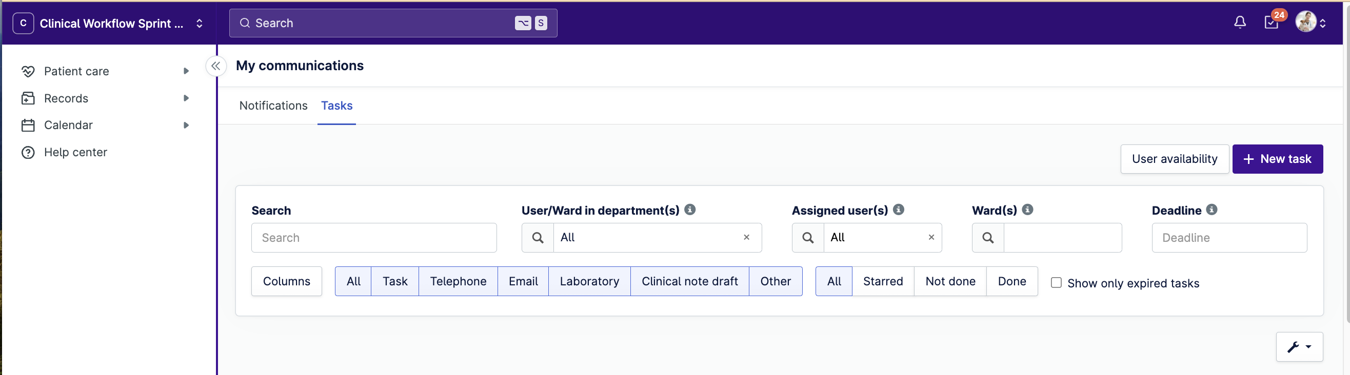Open Help center in the sidebar
Screen dimensions: 1350x375
tap(75, 153)
